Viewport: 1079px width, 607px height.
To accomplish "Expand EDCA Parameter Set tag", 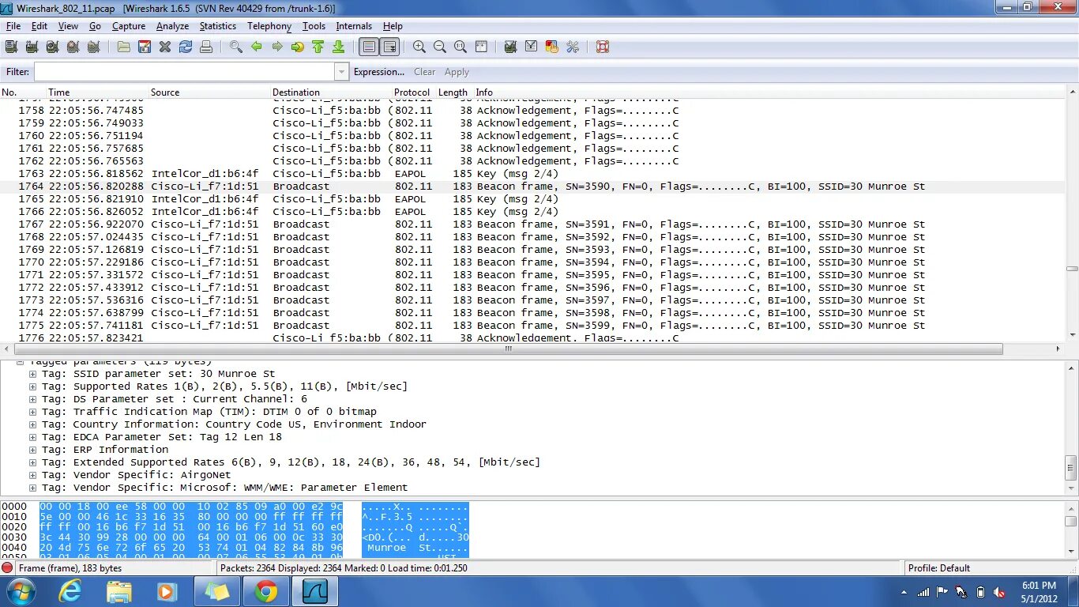I will [x=33, y=437].
